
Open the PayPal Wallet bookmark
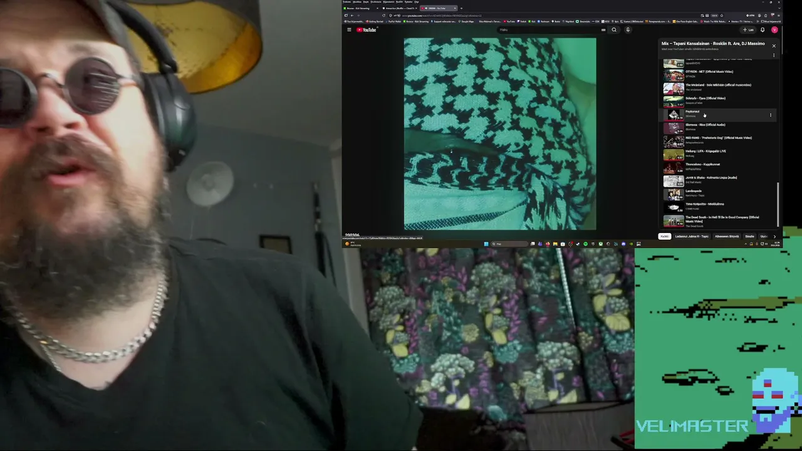pyautogui.click(x=393, y=21)
